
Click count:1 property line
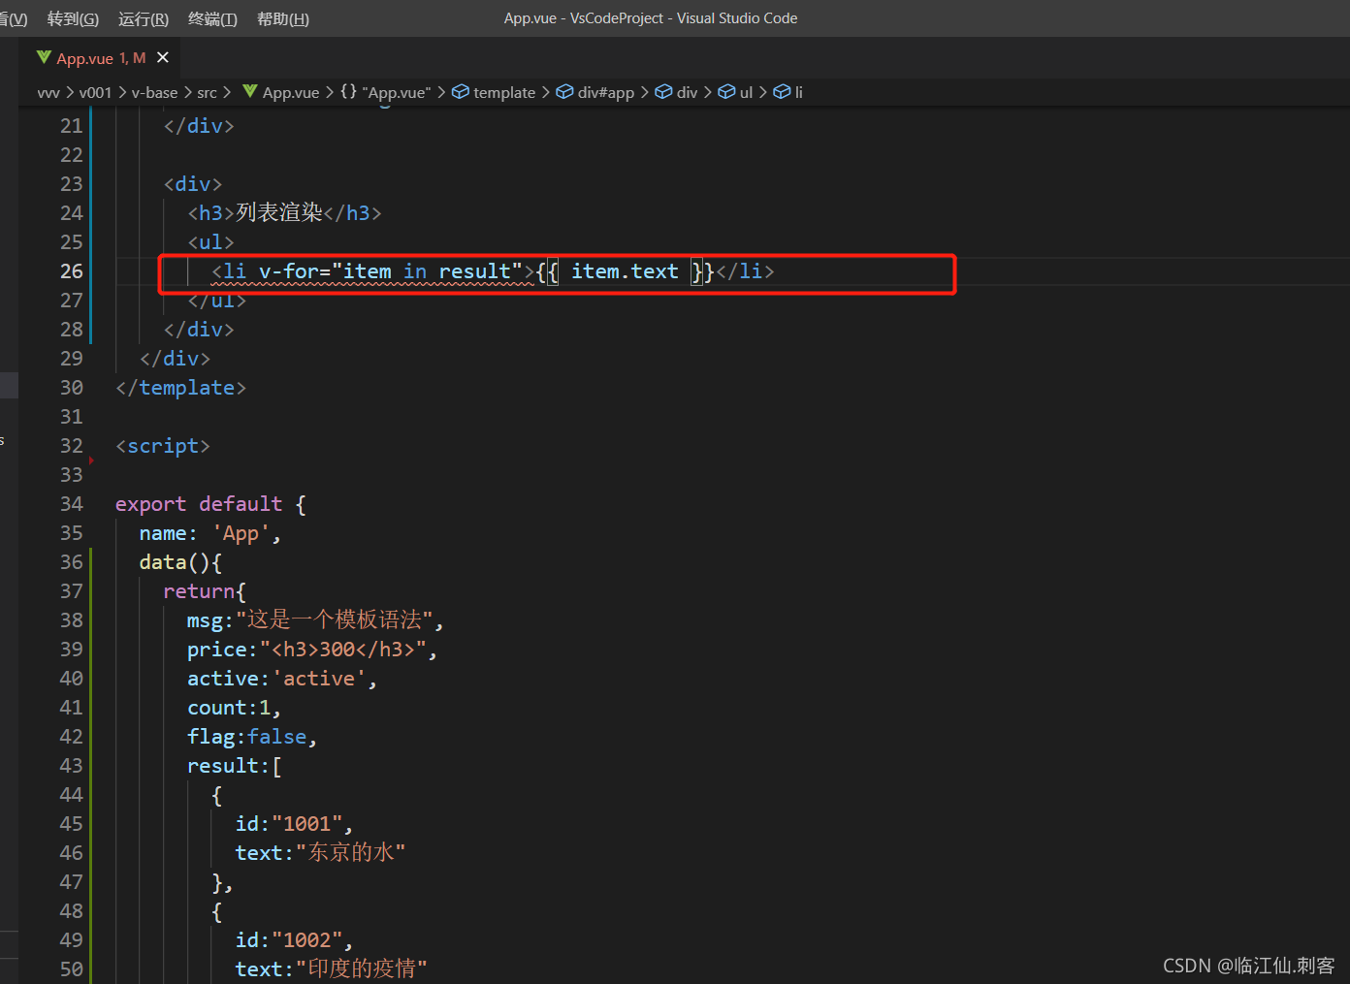click(x=235, y=708)
